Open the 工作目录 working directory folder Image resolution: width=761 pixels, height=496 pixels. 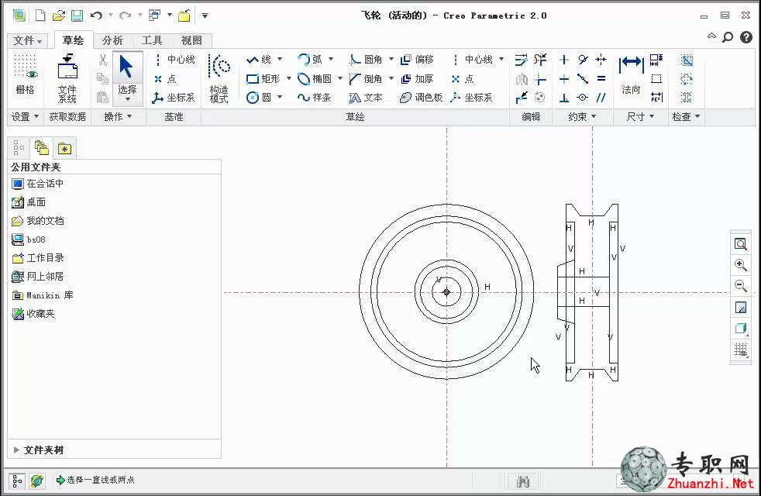coord(38,258)
